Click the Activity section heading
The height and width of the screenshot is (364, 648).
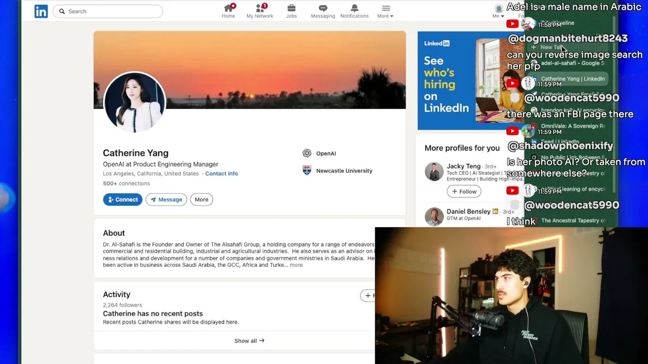(116, 294)
